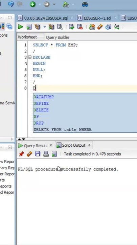Viewport: 137px width, 245px height.
Task: Click the binoculars Find DB Object icon
Action: pyautogui.click(x=85, y=4)
